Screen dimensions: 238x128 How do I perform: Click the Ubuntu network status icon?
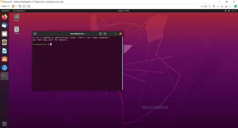coord(226,11)
